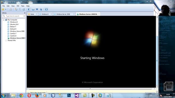This screenshot has width=175, height=98.
Task: Click vertical scrollbar down arrow
Action: [x=157, y=86]
